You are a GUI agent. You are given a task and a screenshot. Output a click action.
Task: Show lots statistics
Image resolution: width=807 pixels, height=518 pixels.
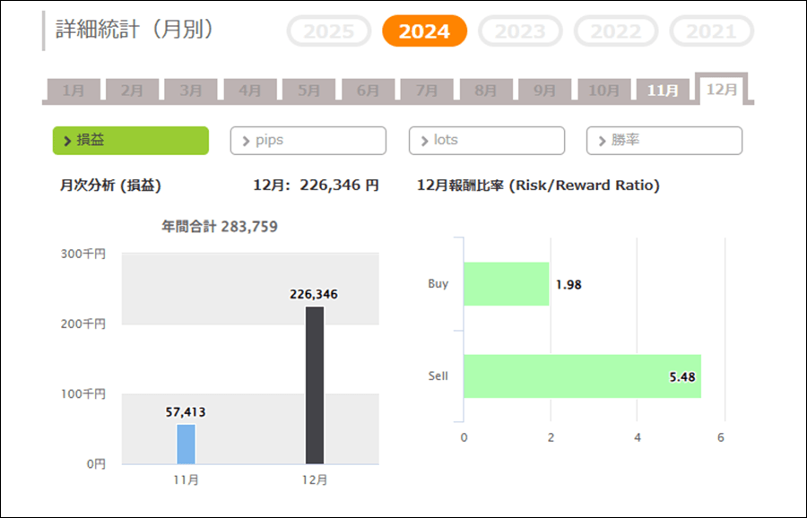pyautogui.click(x=486, y=141)
